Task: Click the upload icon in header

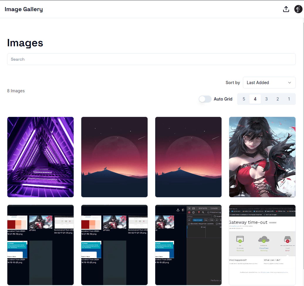Action: click(x=286, y=9)
